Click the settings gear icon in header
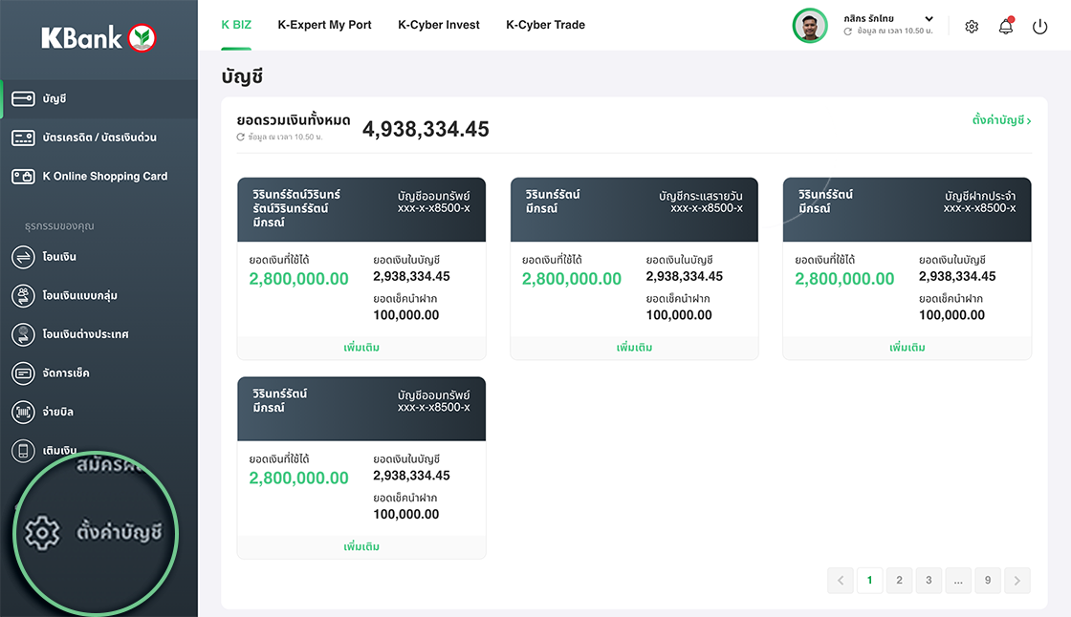The width and height of the screenshot is (1071, 617). [x=972, y=27]
